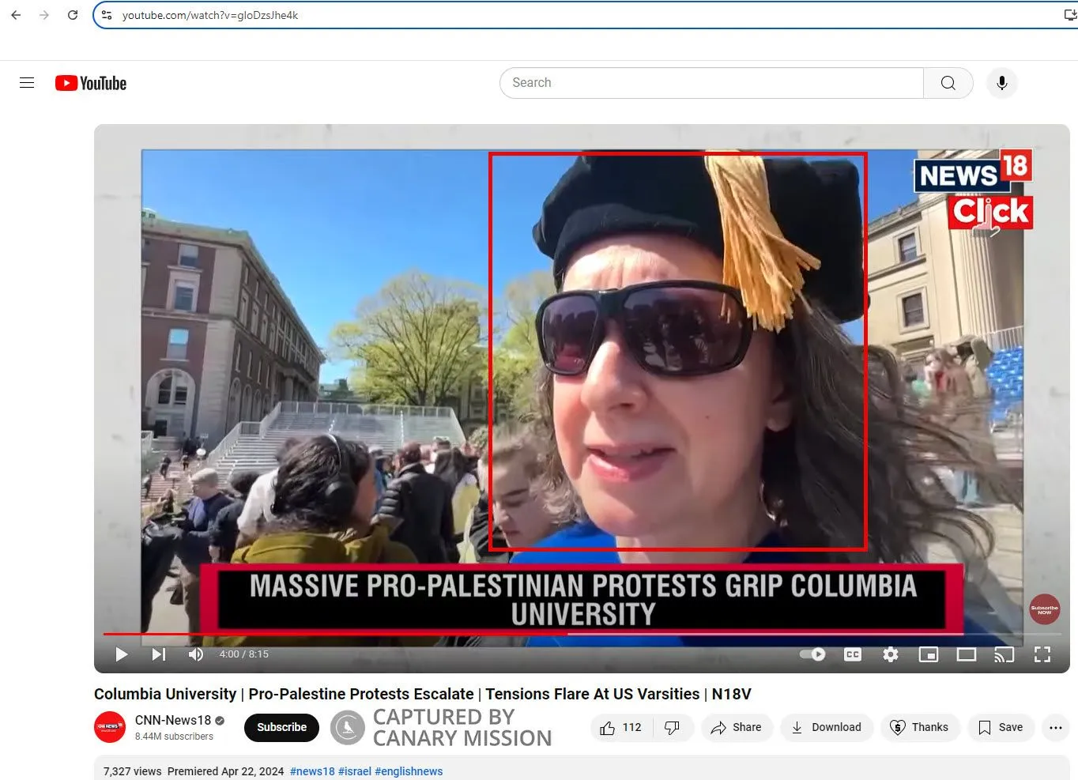Image resolution: width=1078 pixels, height=780 pixels.
Task: Switch to theater mode
Action: (966, 654)
